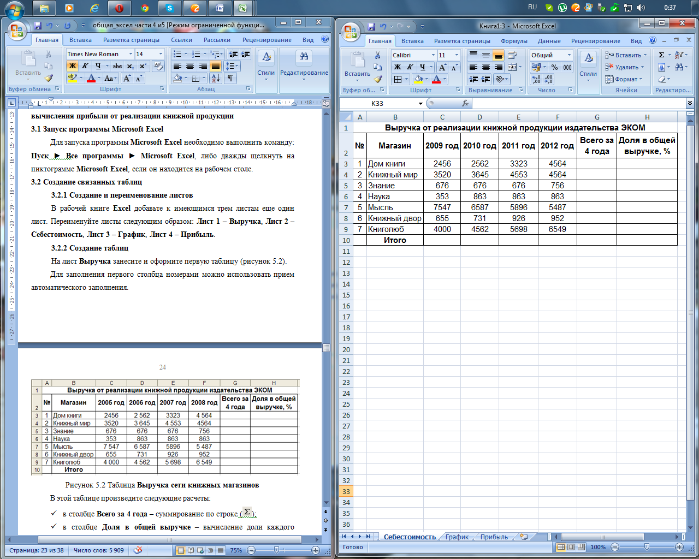Show paragraph marks in Word
Image resolution: width=699 pixels, height=559 pixels.
tap(230, 78)
